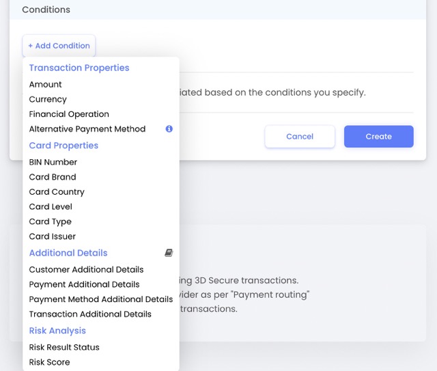
Task: Click the Card Properties group heading
Action: [x=64, y=146]
